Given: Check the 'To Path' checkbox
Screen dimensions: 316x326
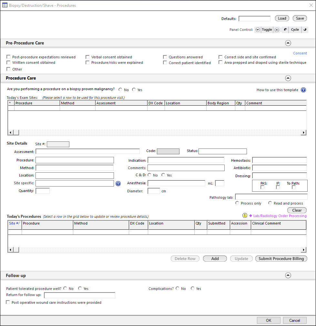Looking at the screenshot, I should 294,187.
